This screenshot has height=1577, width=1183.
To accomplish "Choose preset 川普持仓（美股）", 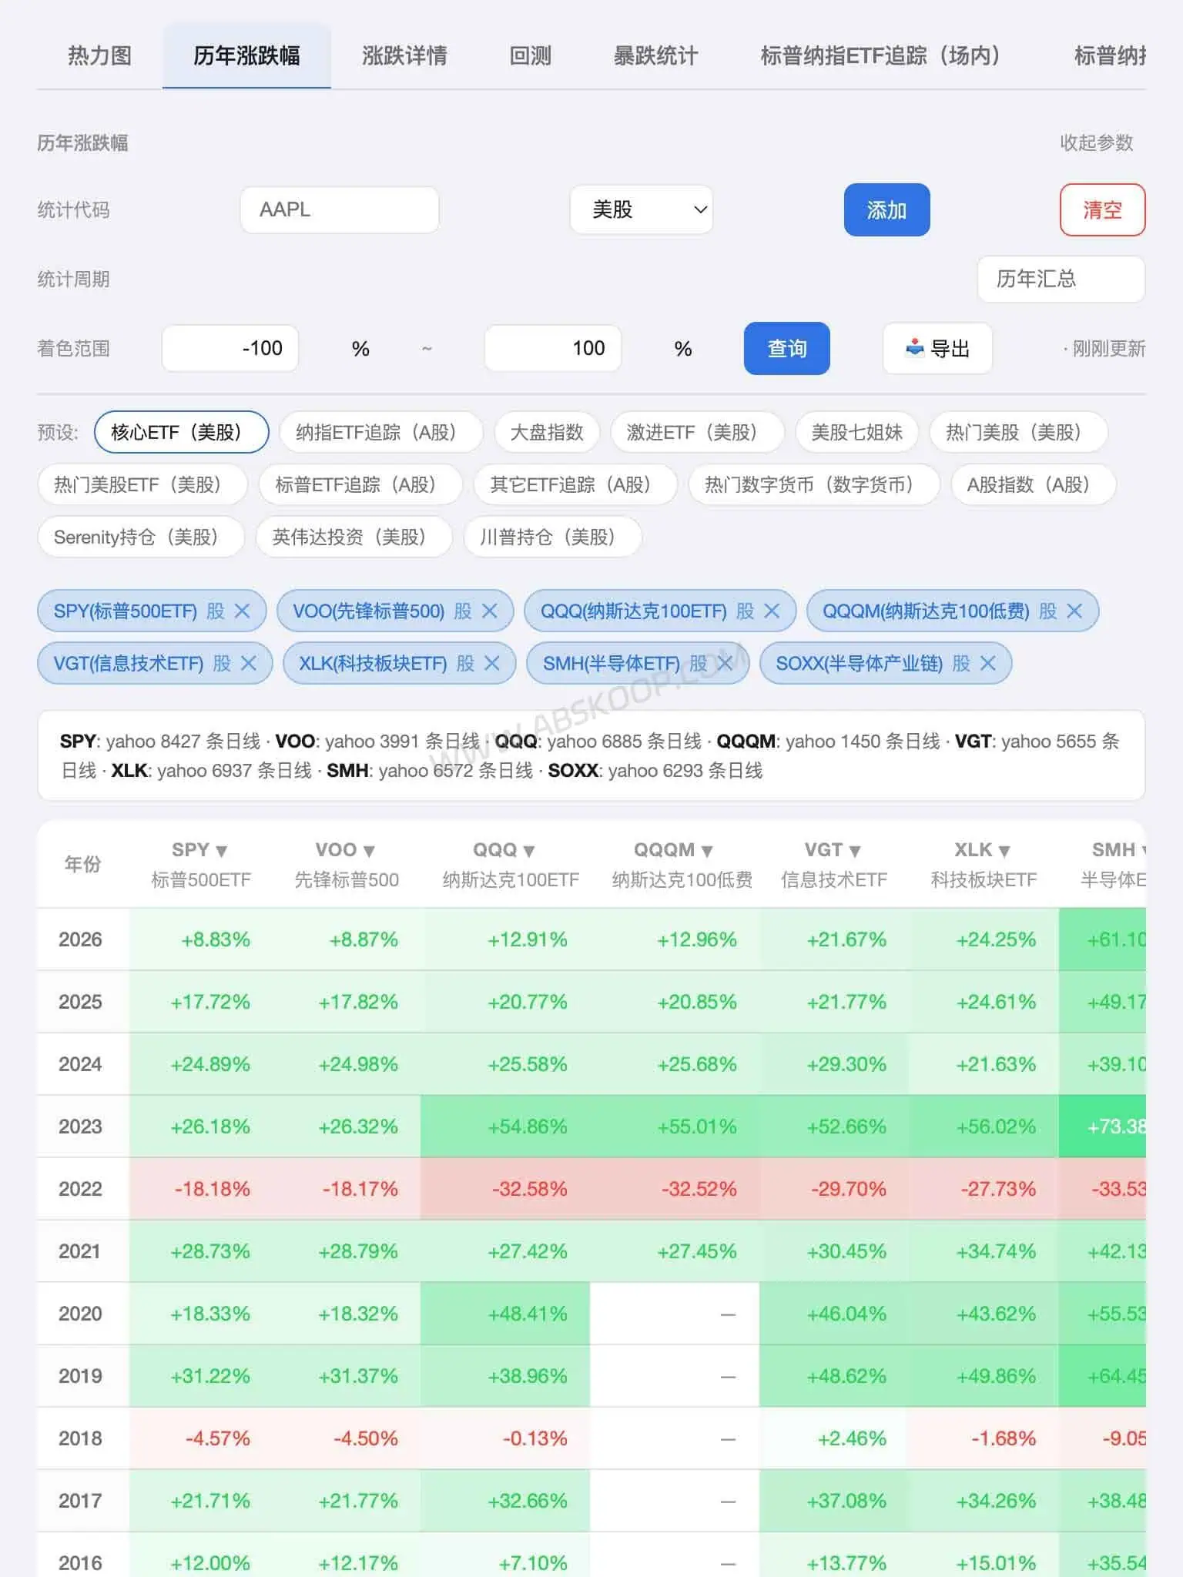I will pyautogui.click(x=552, y=537).
